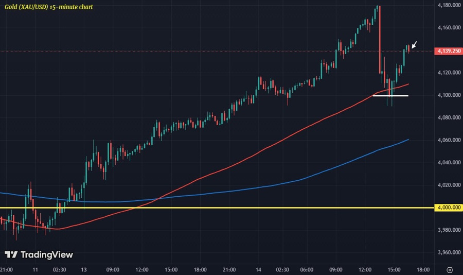
Task: Click the 4,120.000 price axis label
Action: click(x=448, y=73)
